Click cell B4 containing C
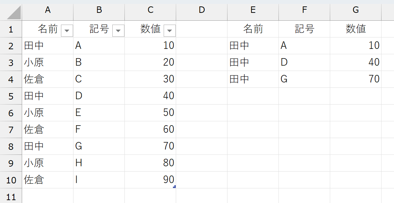Viewport: 394px width, 203px height. [x=99, y=79]
